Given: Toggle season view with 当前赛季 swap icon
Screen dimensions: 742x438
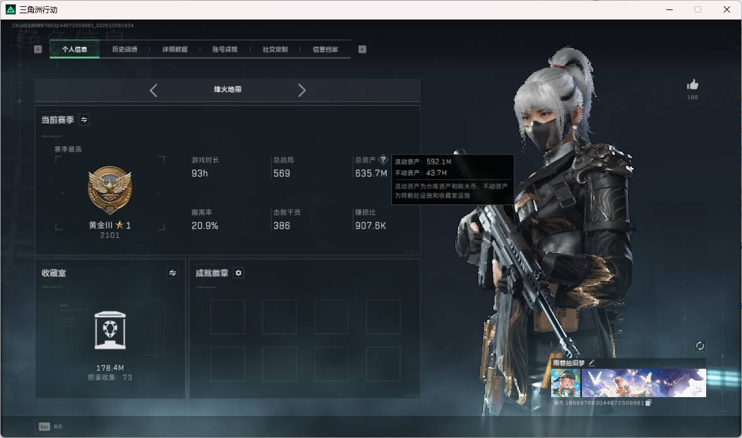Looking at the screenshot, I should (84, 120).
